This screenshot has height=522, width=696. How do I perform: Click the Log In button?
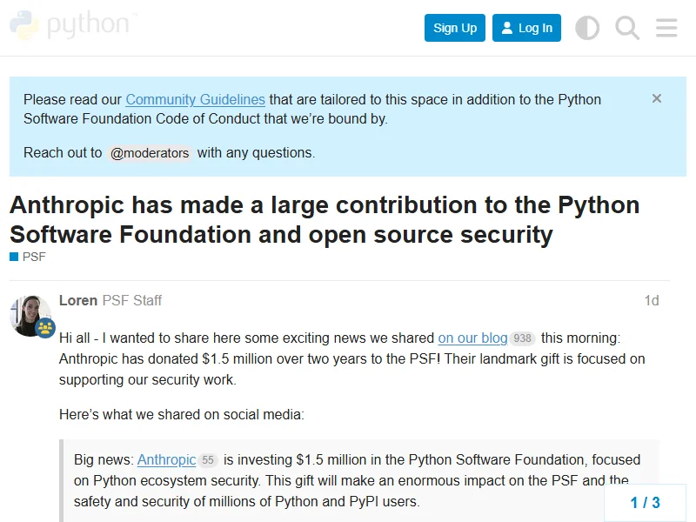(526, 28)
